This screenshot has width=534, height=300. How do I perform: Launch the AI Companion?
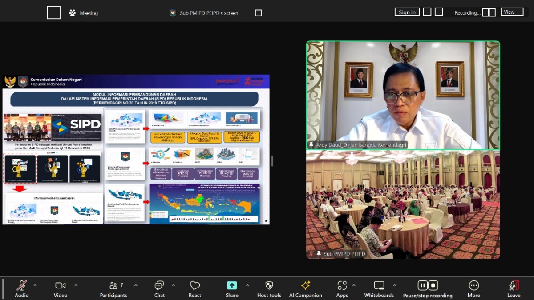coord(305,286)
